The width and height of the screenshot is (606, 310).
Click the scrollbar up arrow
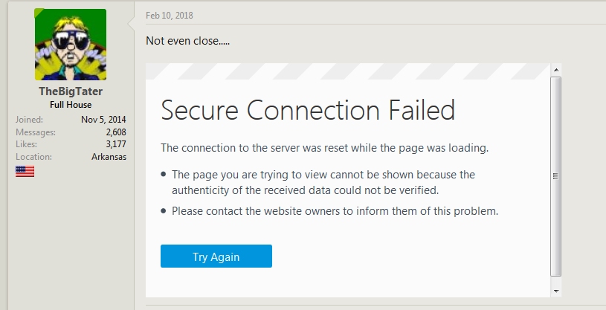[555, 69]
